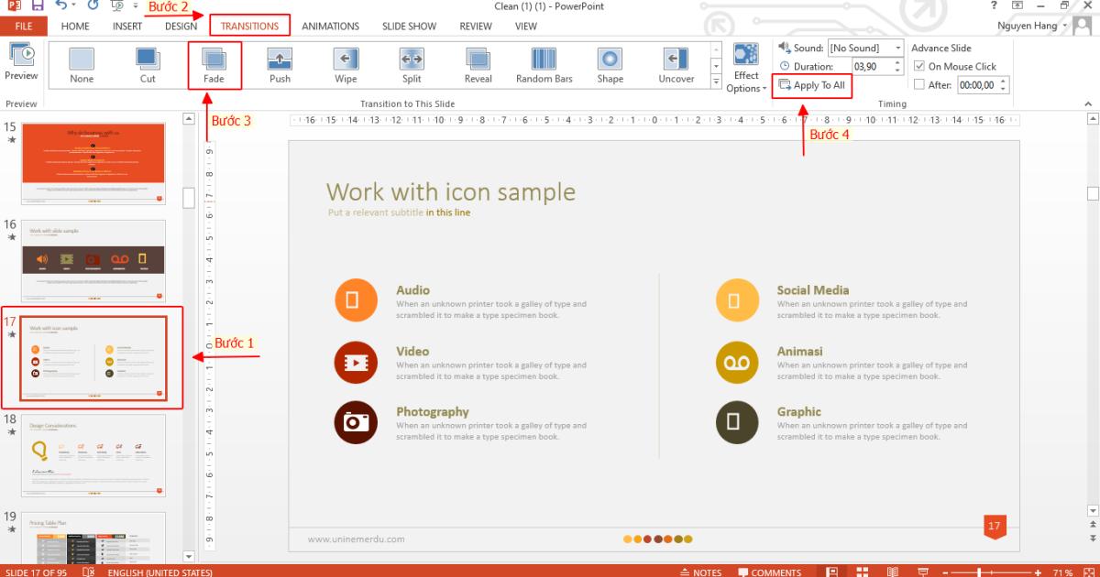Select slide 18 thumbnail
This screenshot has height=577, width=1100.
click(x=94, y=455)
